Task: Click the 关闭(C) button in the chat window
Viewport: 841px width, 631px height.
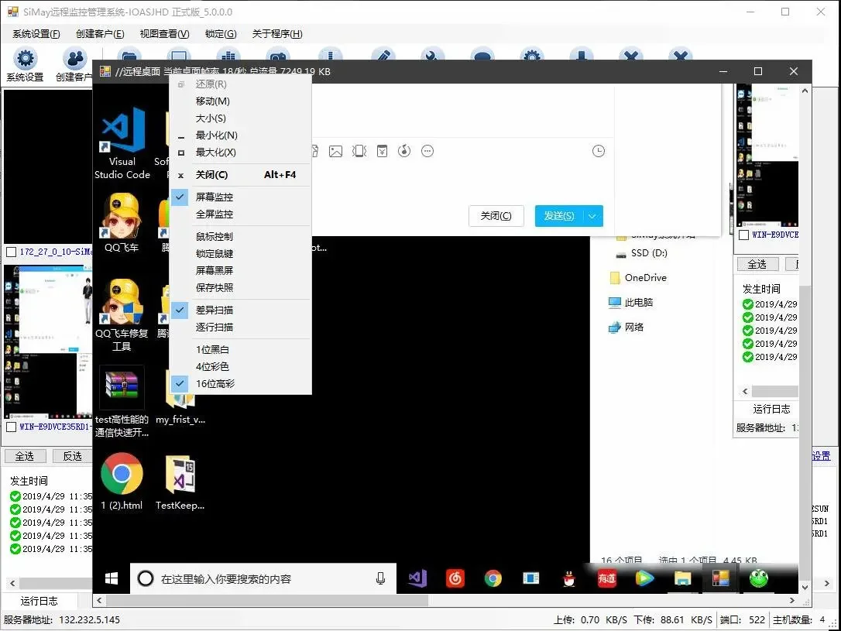Action: 496,216
